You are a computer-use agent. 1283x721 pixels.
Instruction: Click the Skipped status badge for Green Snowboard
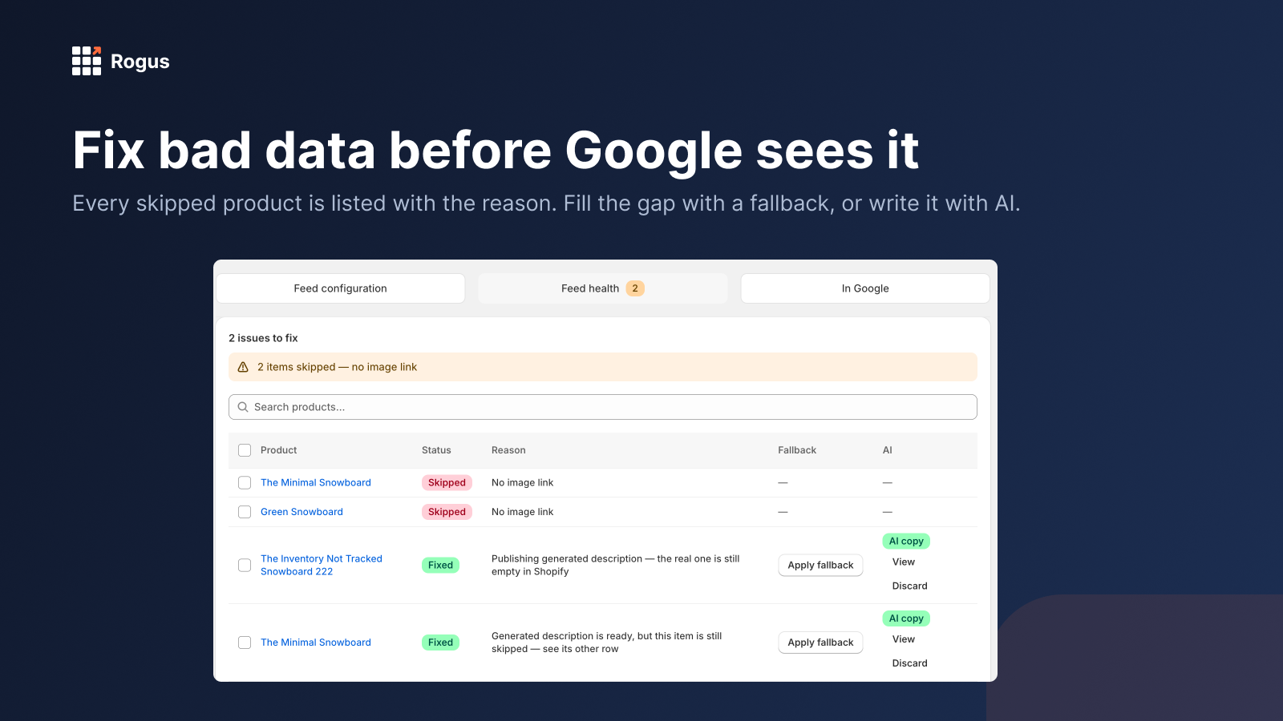(447, 512)
